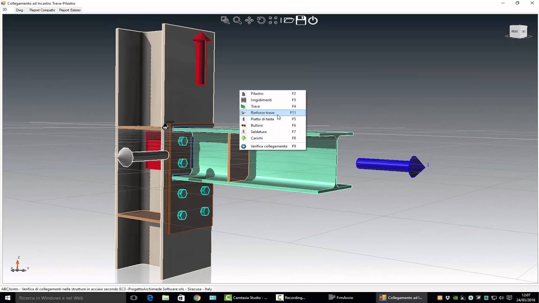
Task: Click the orange XAMPP tray icon
Action: (x=440, y=298)
